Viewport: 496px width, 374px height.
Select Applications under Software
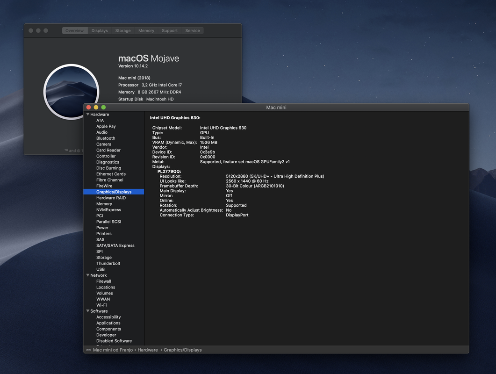point(108,323)
